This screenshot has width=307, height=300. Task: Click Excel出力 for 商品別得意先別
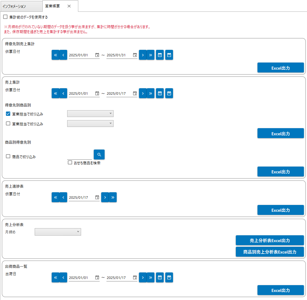click(x=281, y=172)
